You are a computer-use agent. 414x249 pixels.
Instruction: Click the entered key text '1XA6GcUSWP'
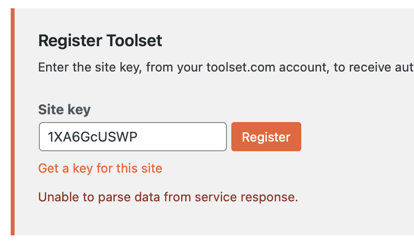pos(92,137)
